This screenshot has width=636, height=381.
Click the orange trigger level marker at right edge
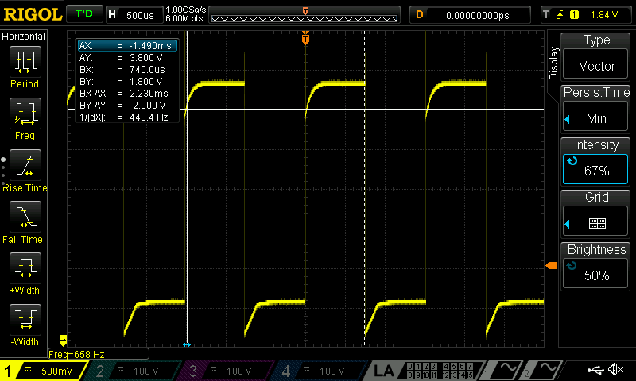[x=552, y=266]
